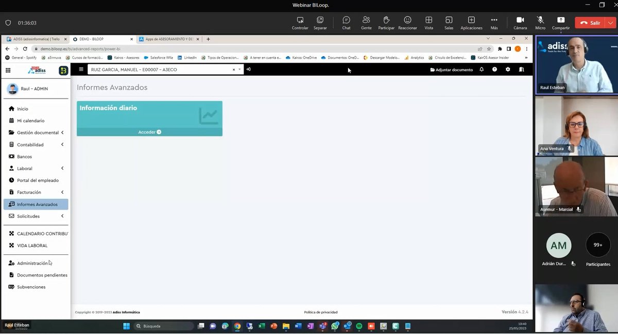
Task: Open the Aplicaciones menu in Teams
Action: pyautogui.click(x=471, y=23)
